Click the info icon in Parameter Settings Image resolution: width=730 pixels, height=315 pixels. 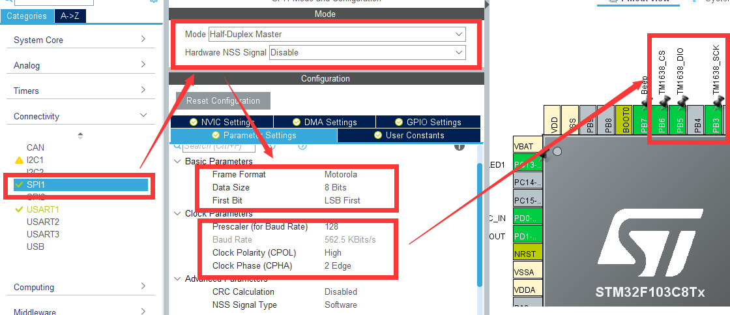459,146
